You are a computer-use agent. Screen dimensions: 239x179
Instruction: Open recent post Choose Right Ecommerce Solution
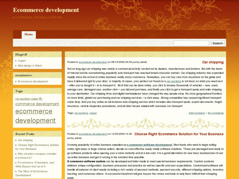pyautogui.click(x=37, y=147)
